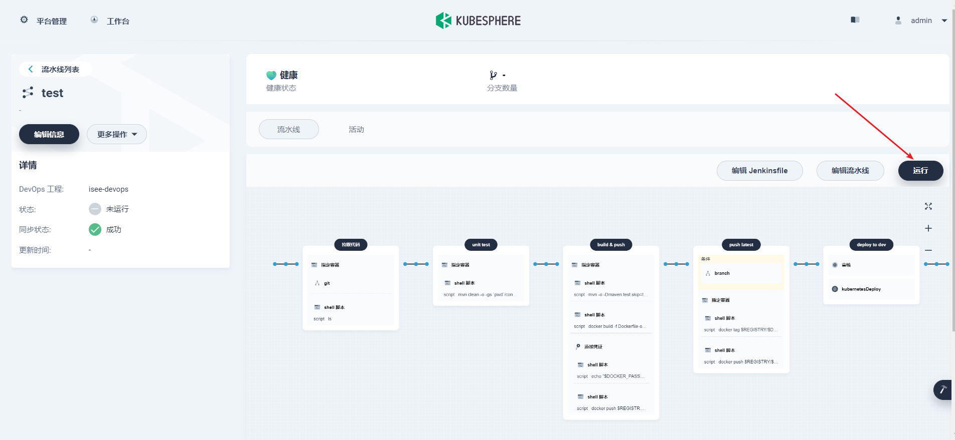Click the git branch icon beside git step

(x=317, y=283)
